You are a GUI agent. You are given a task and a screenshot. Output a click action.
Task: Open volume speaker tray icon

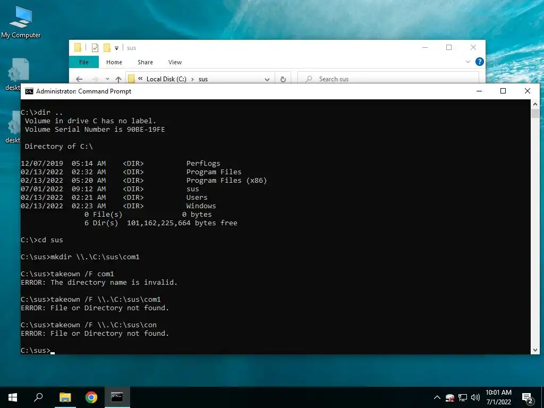[x=475, y=397]
